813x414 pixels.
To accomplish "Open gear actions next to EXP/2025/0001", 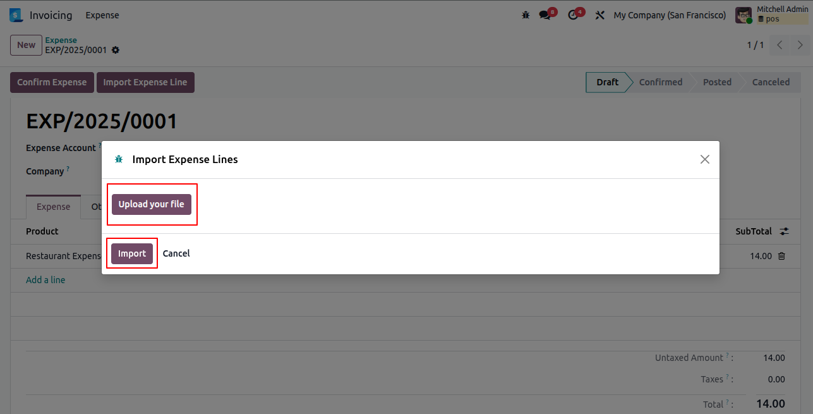I will point(116,50).
